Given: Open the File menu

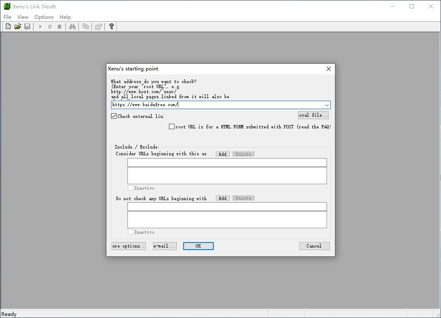Looking at the screenshot, I should coord(7,17).
